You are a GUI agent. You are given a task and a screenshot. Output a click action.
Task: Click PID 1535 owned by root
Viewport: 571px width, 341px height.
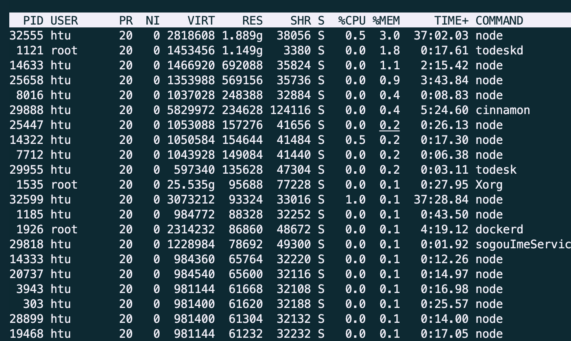(x=30, y=185)
